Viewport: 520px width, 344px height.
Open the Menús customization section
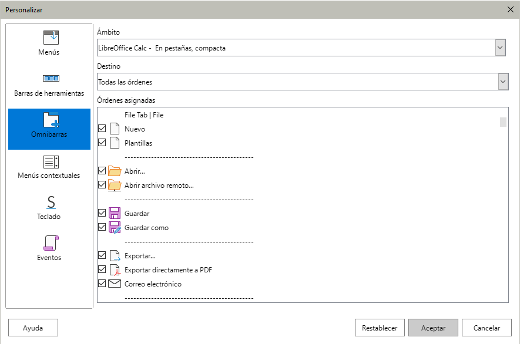coord(49,43)
